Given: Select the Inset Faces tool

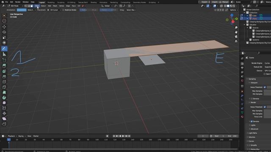Looking at the screenshot, I should pyautogui.click(x=4, y=71).
